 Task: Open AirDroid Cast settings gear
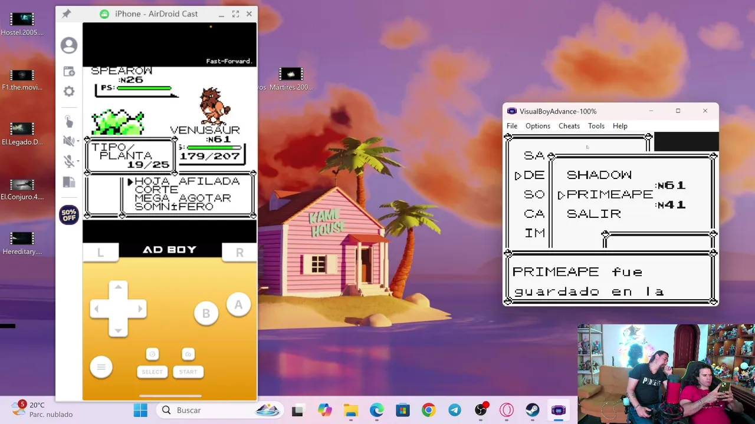[69, 91]
